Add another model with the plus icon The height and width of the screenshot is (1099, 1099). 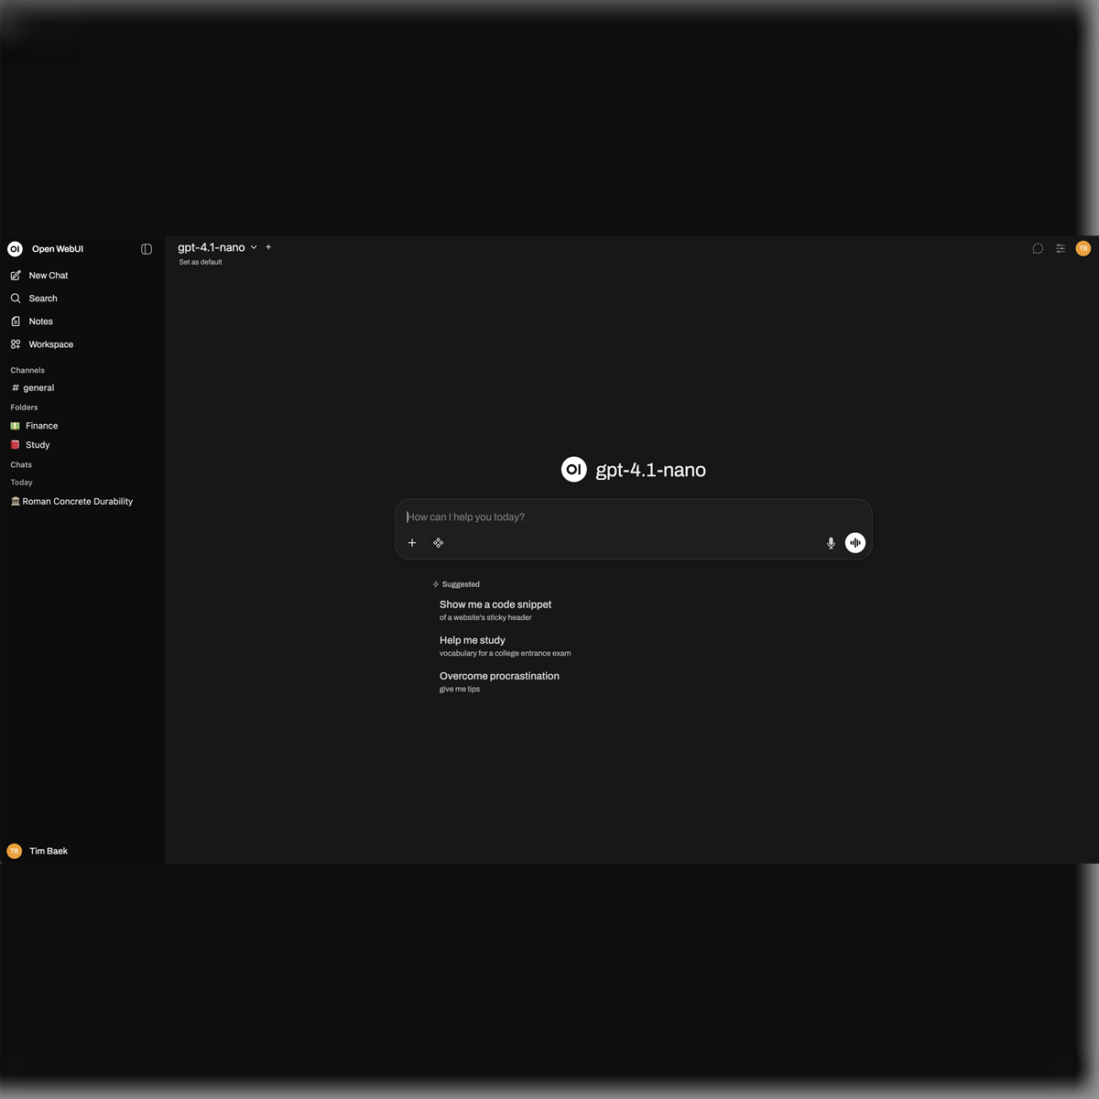[x=268, y=247]
